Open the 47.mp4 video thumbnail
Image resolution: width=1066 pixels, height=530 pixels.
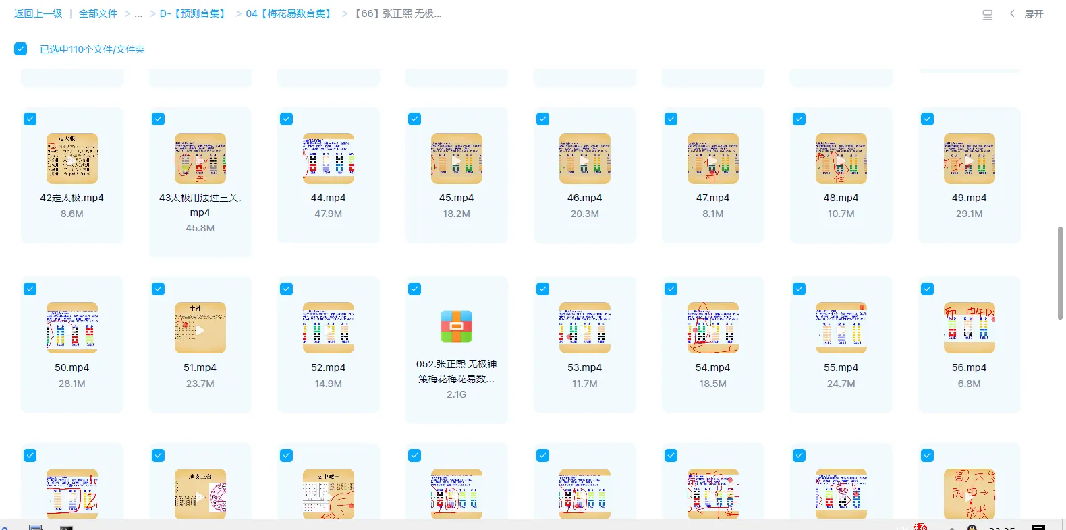[x=713, y=158]
